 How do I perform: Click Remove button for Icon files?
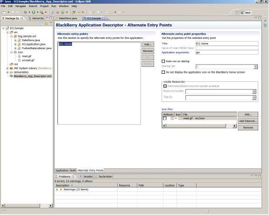[x=248, y=128]
